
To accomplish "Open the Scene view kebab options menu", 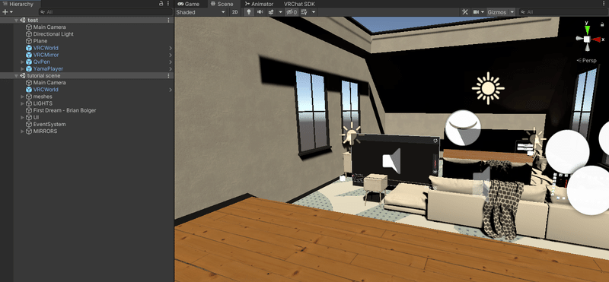I will 604,4.
